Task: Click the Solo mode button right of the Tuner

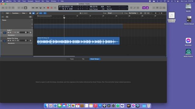Action: (138, 8)
